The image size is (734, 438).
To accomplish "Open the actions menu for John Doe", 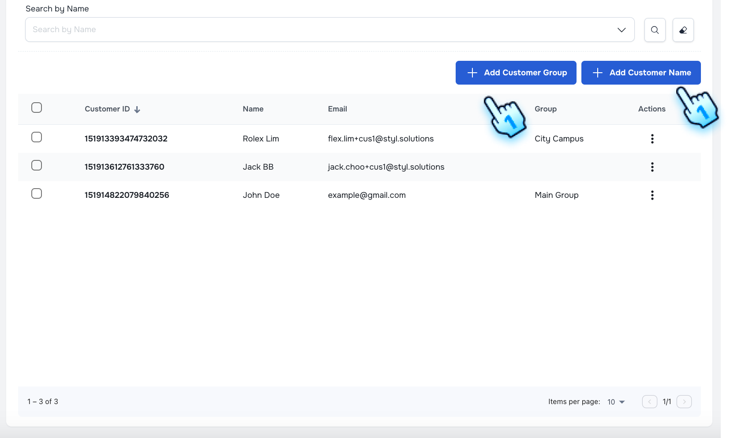I will tap(652, 195).
